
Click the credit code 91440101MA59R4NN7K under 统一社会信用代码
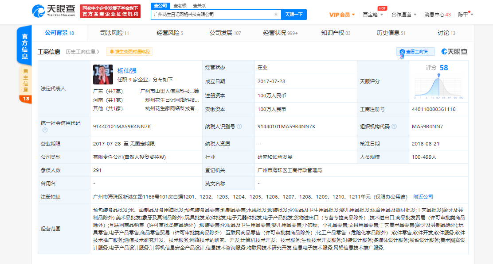point(122,126)
